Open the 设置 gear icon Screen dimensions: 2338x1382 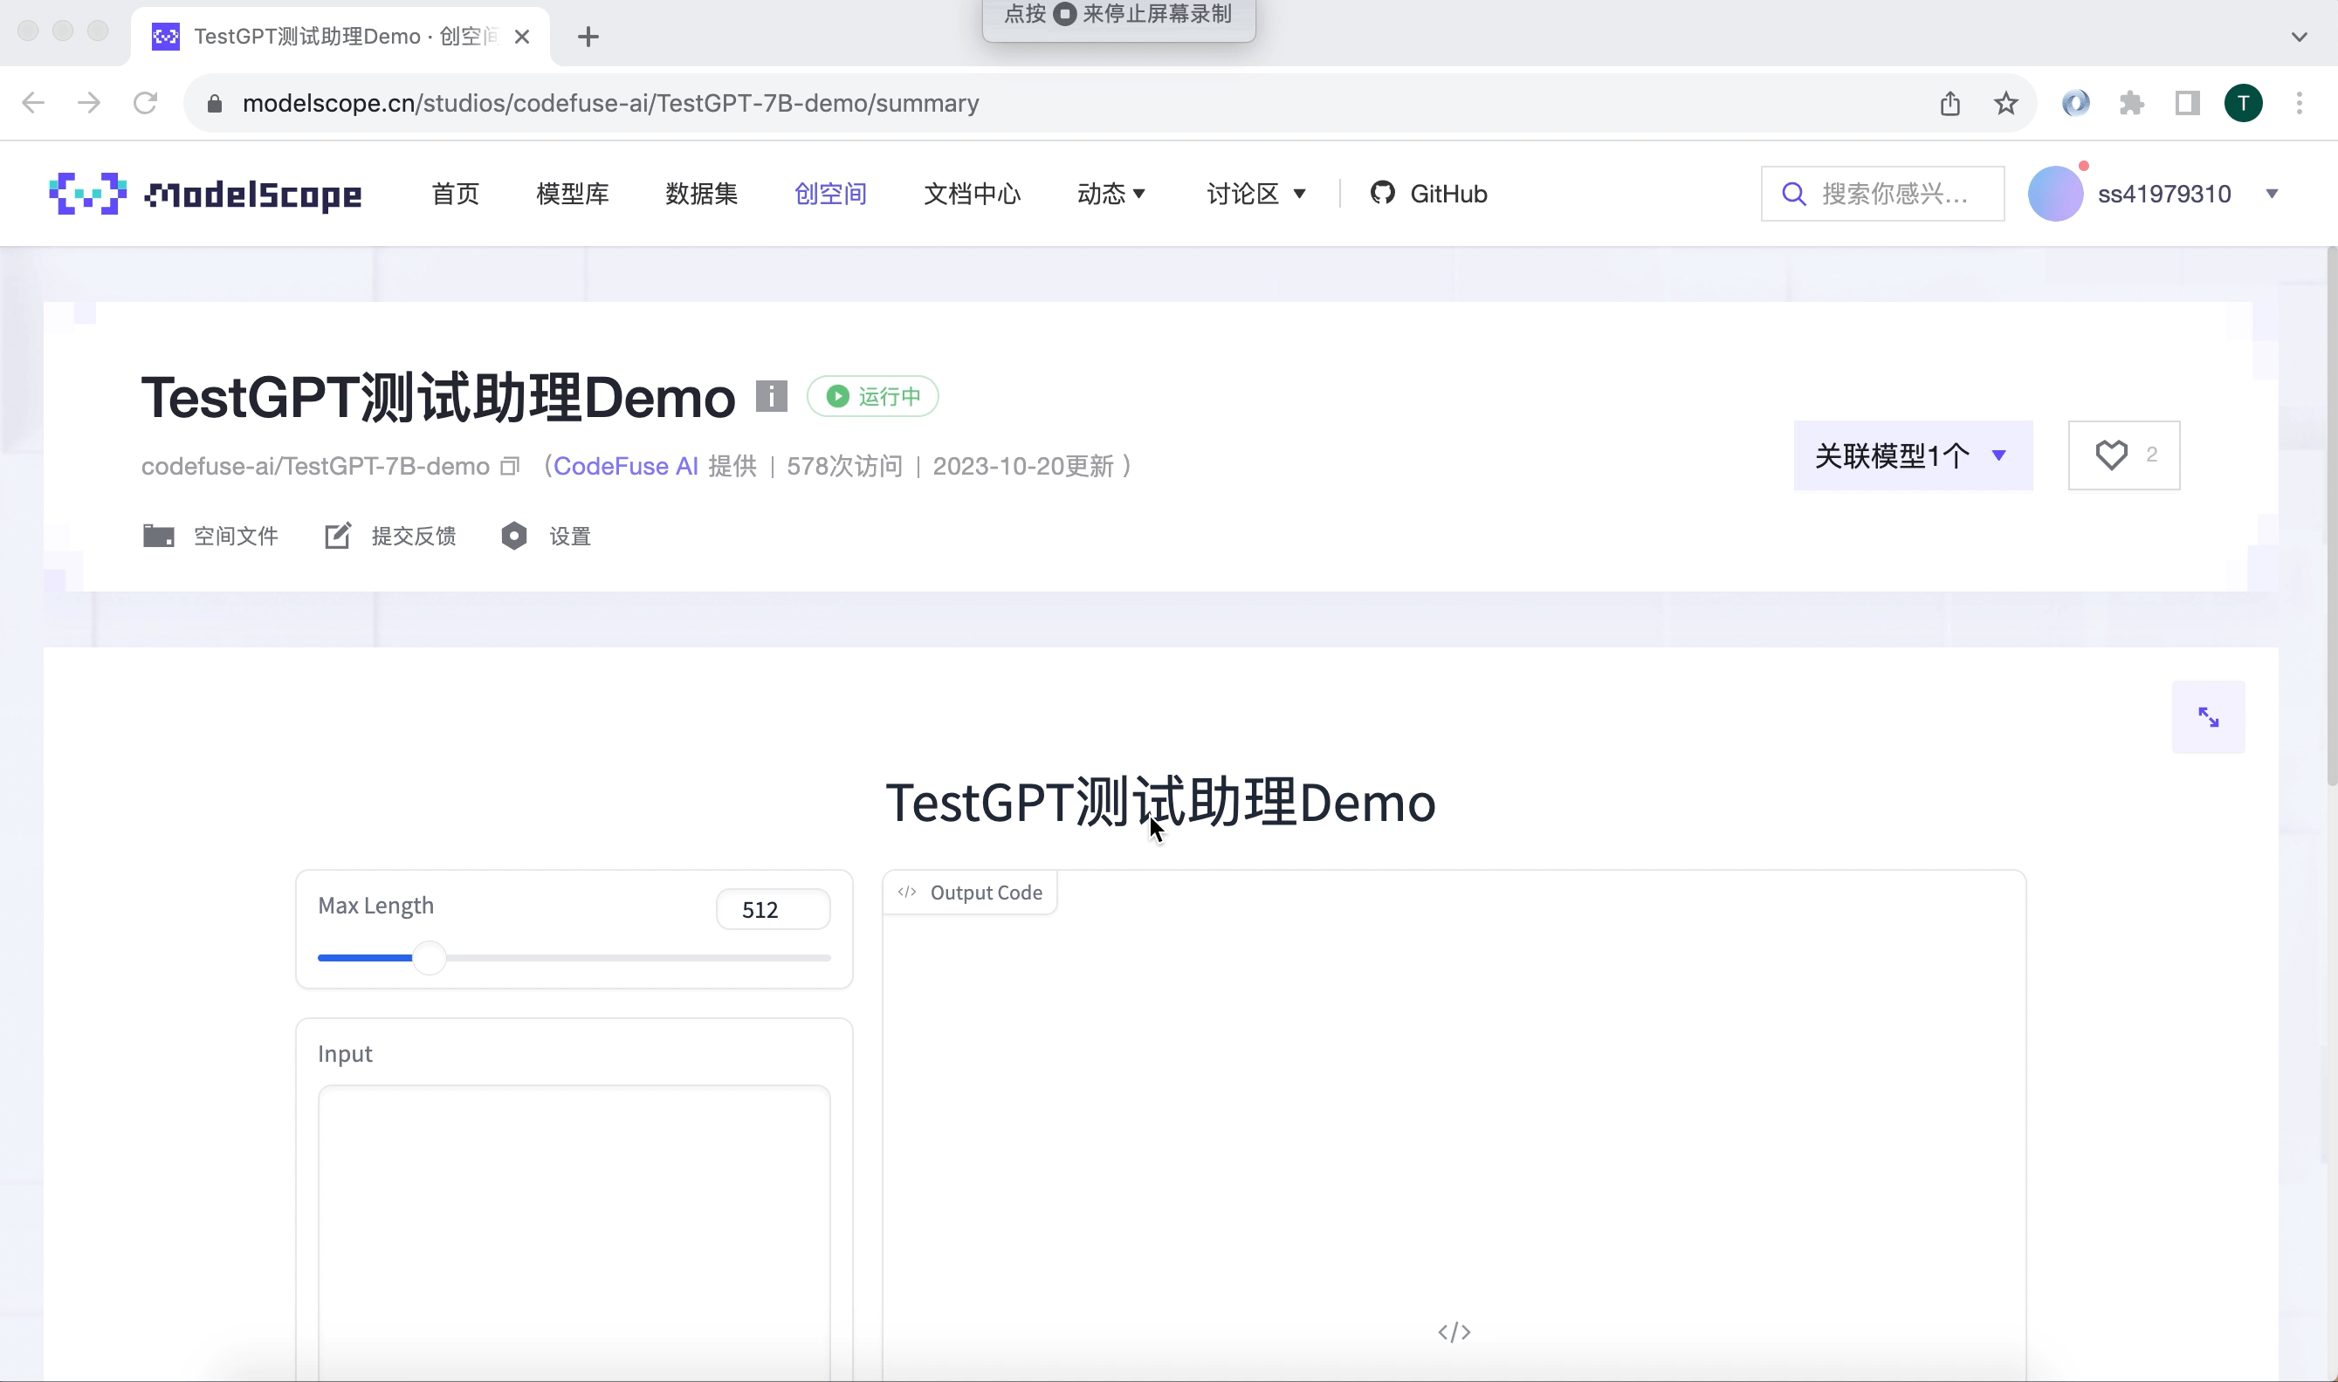tap(513, 536)
